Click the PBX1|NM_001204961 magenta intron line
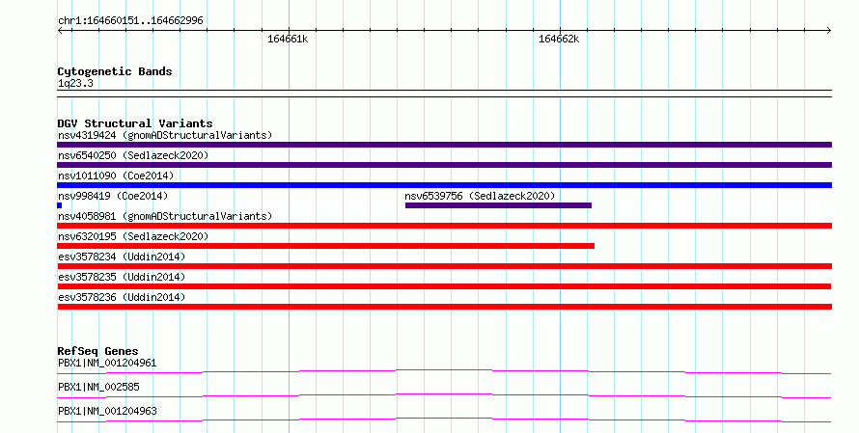Viewport: 859px width, 433px height. tap(444, 371)
